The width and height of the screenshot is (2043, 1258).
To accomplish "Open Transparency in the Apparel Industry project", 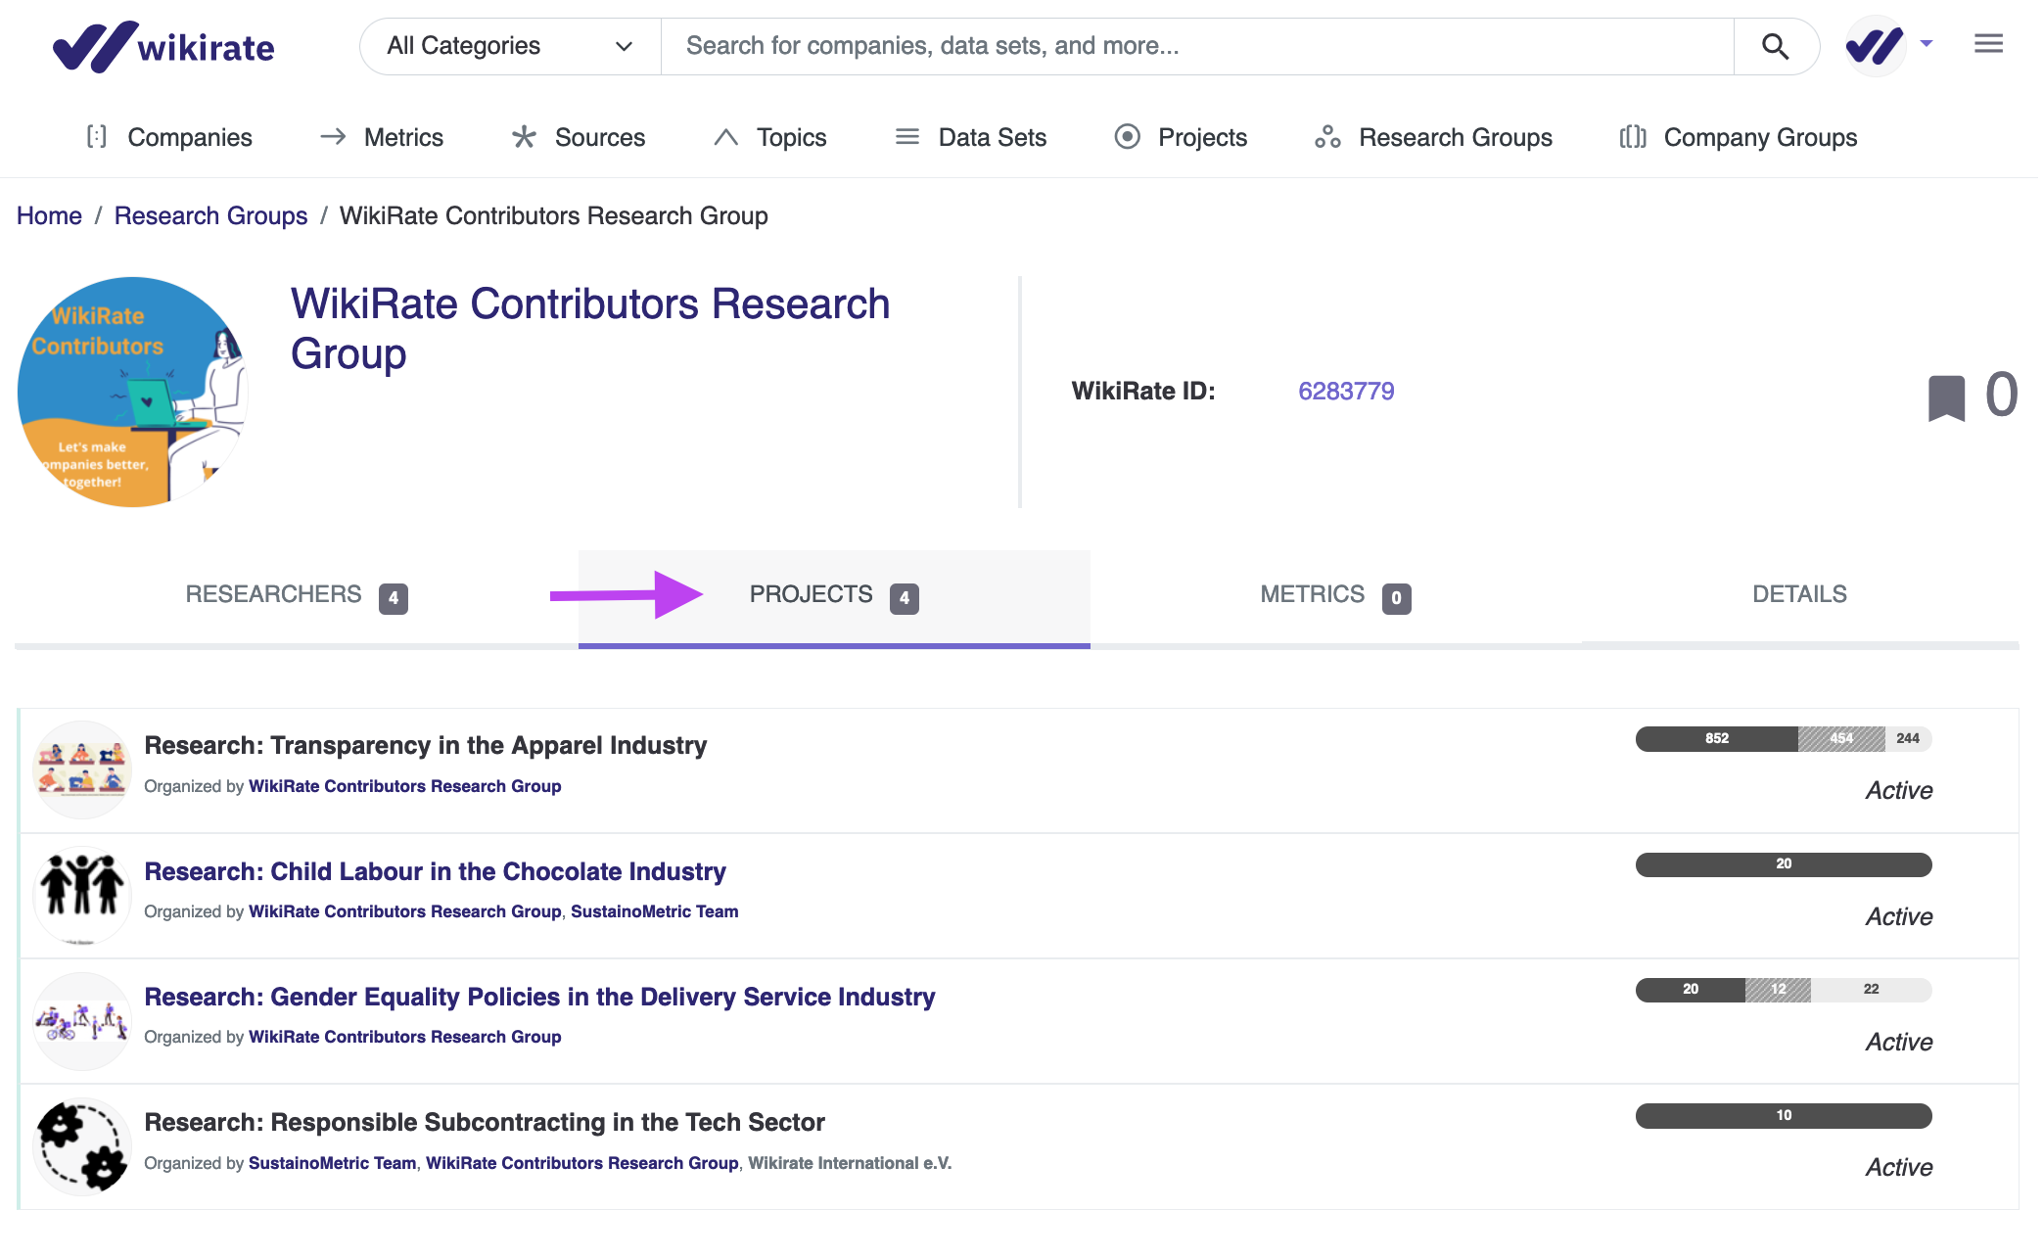I will (425, 745).
